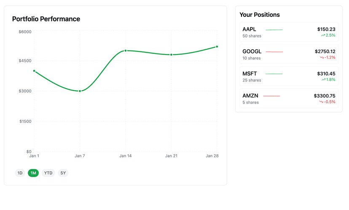Click the Jan 21 data point
The image size is (349, 210).
click(171, 54)
